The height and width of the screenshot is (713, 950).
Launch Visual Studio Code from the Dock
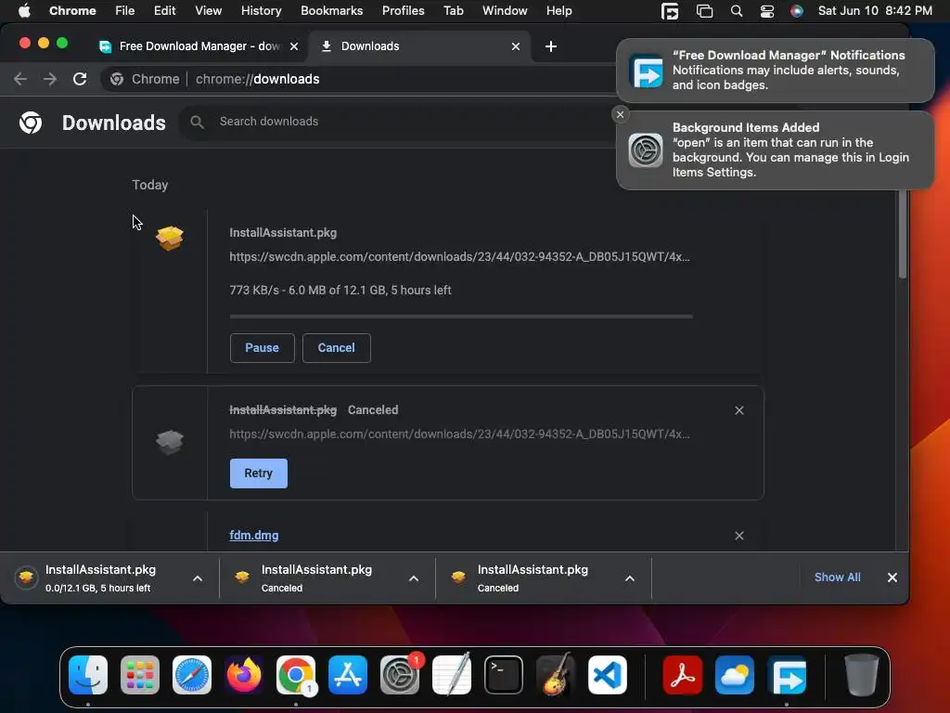coord(608,675)
